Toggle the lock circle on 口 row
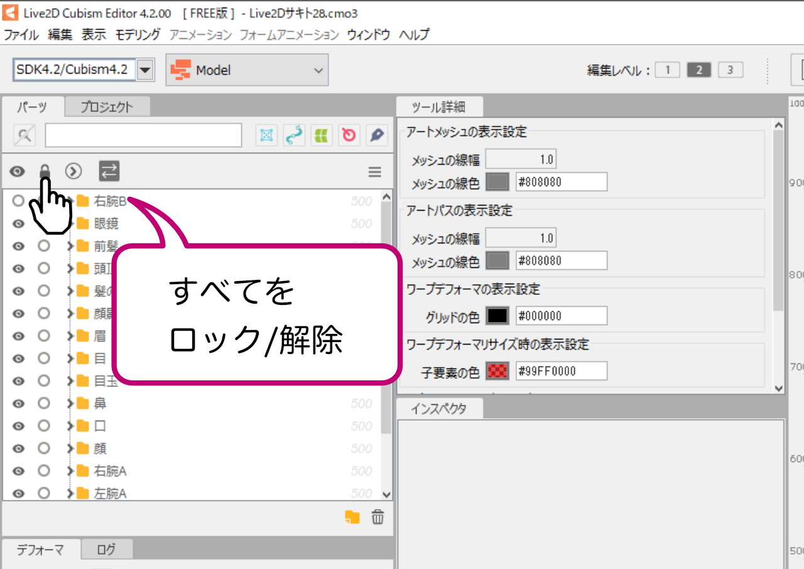This screenshot has height=569, width=804. click(x=43, y=426)
